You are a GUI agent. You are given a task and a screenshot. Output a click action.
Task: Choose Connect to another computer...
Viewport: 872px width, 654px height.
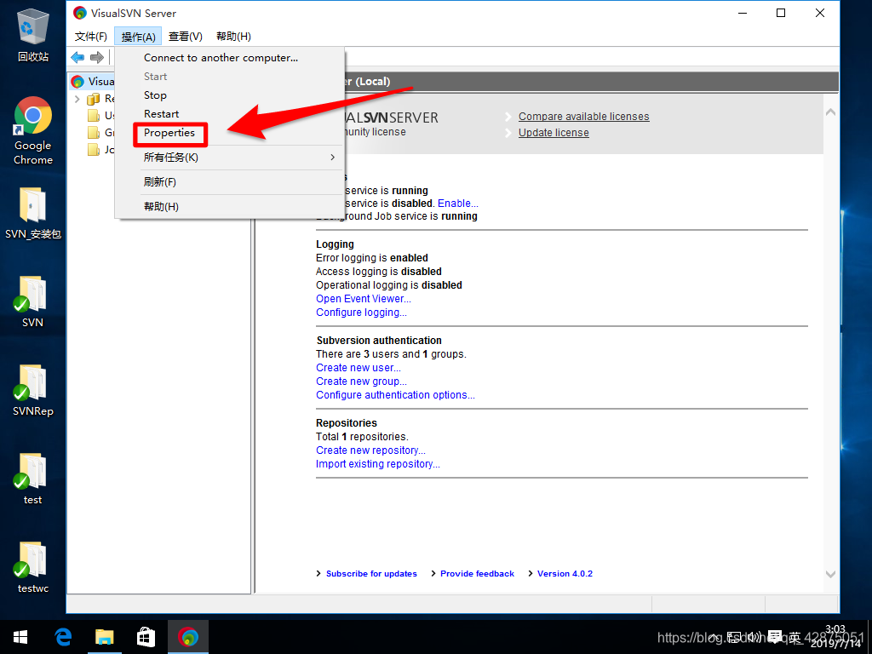(x=230, y=58)
